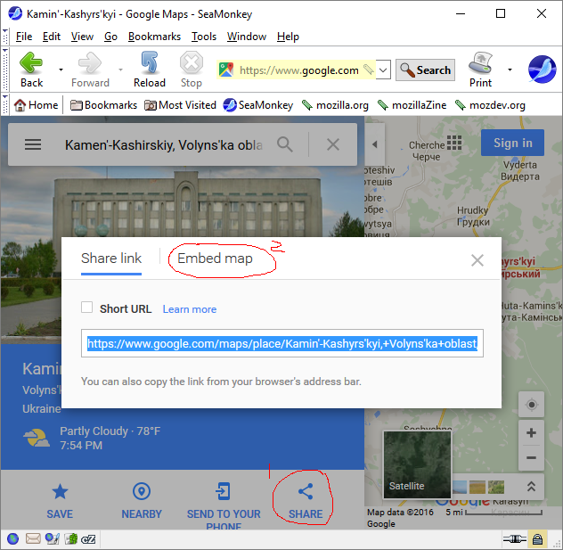Open the Google apps grid icon
Image resolution: width=563 pixels, height=550 pixels.
454,143
